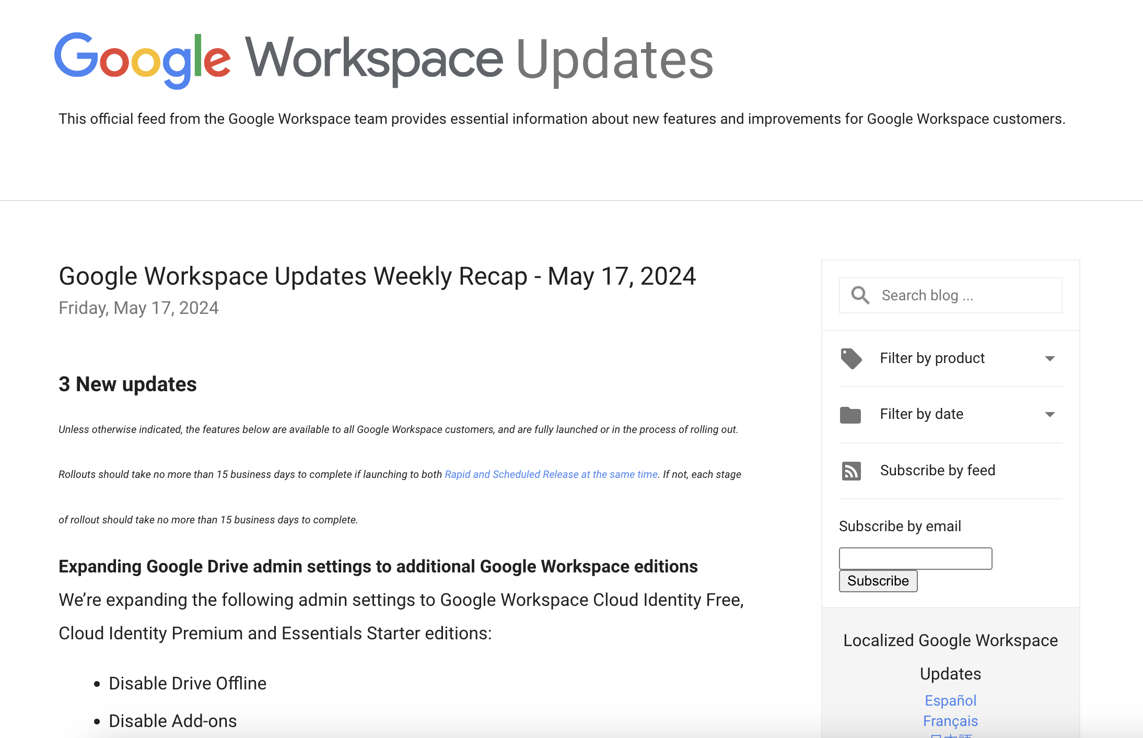Screen dimensions: 1143x738
Task: Open the Français localized updates page
Action: [x=950, y=721]
